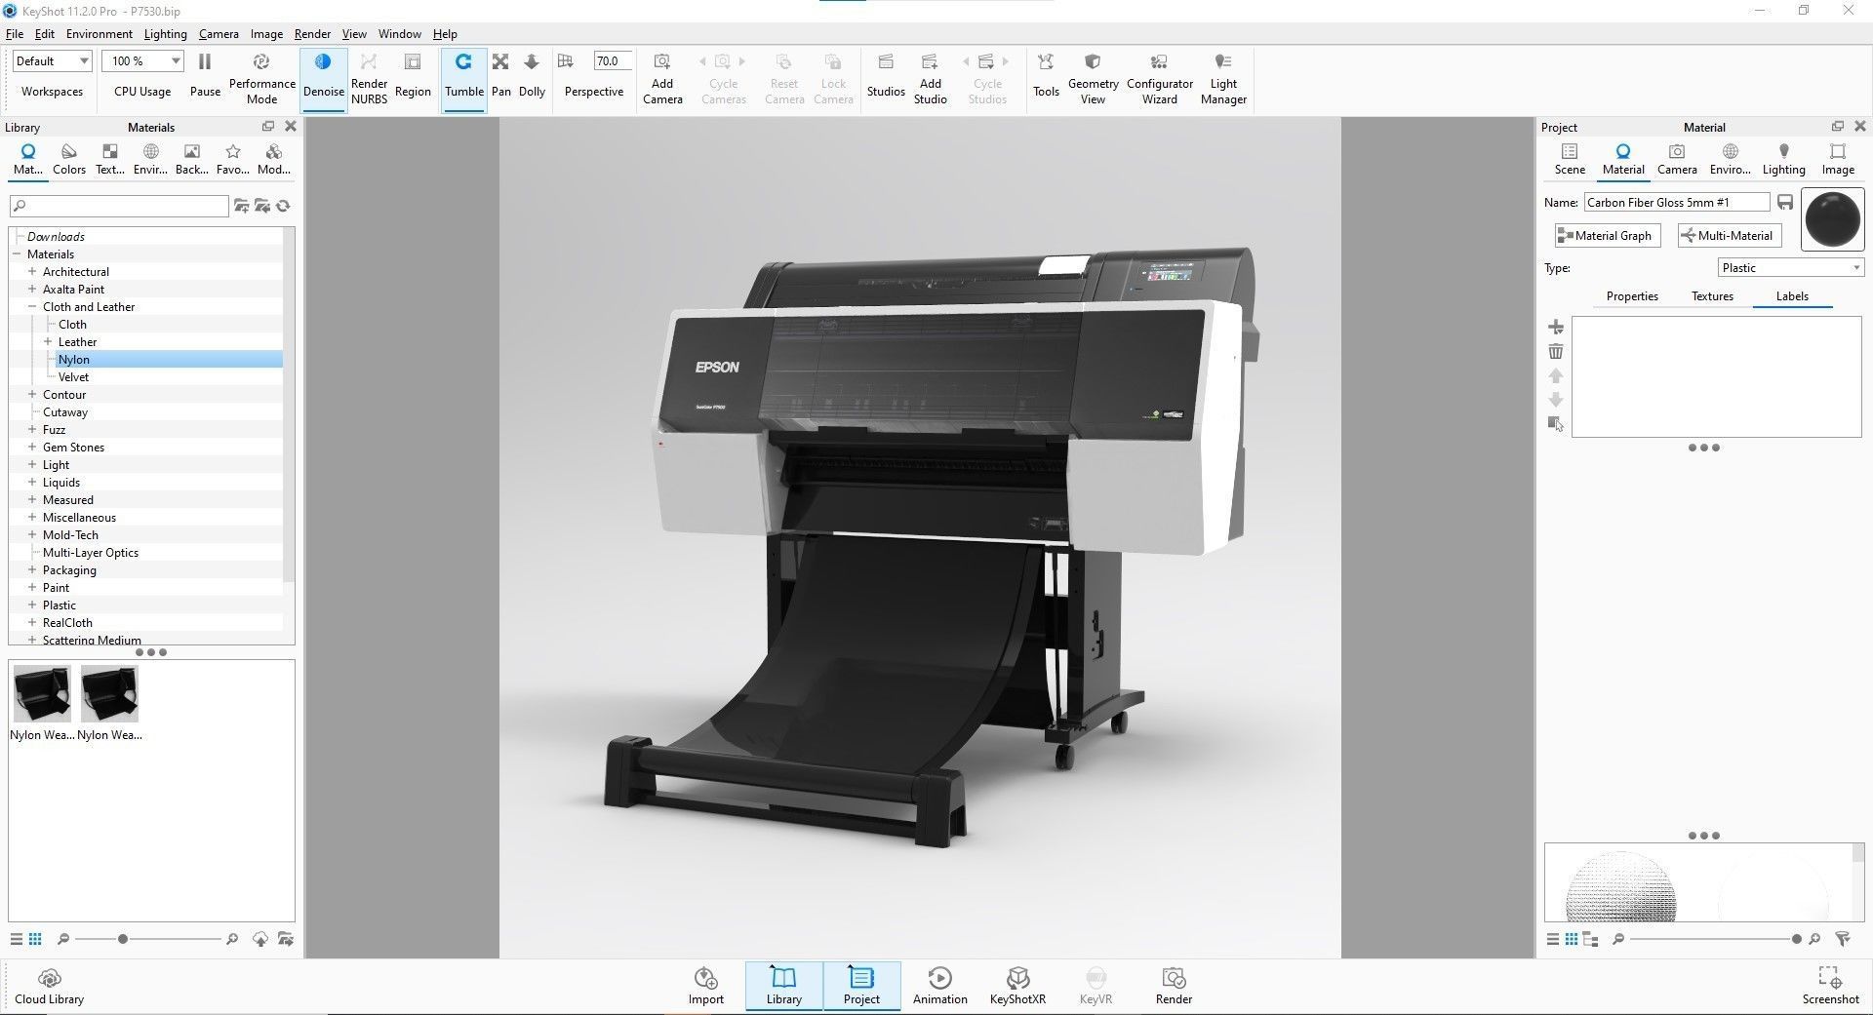Collapse the Cloth and Leather folder

32,307
